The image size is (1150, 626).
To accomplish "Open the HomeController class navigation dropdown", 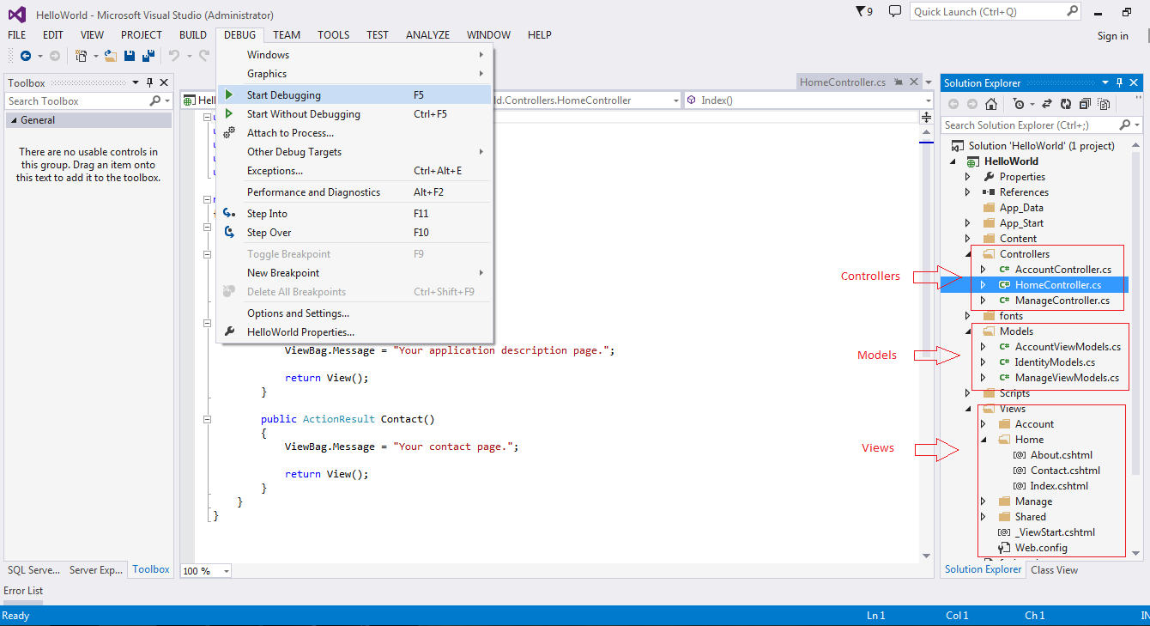I will [x=675, y=100].
